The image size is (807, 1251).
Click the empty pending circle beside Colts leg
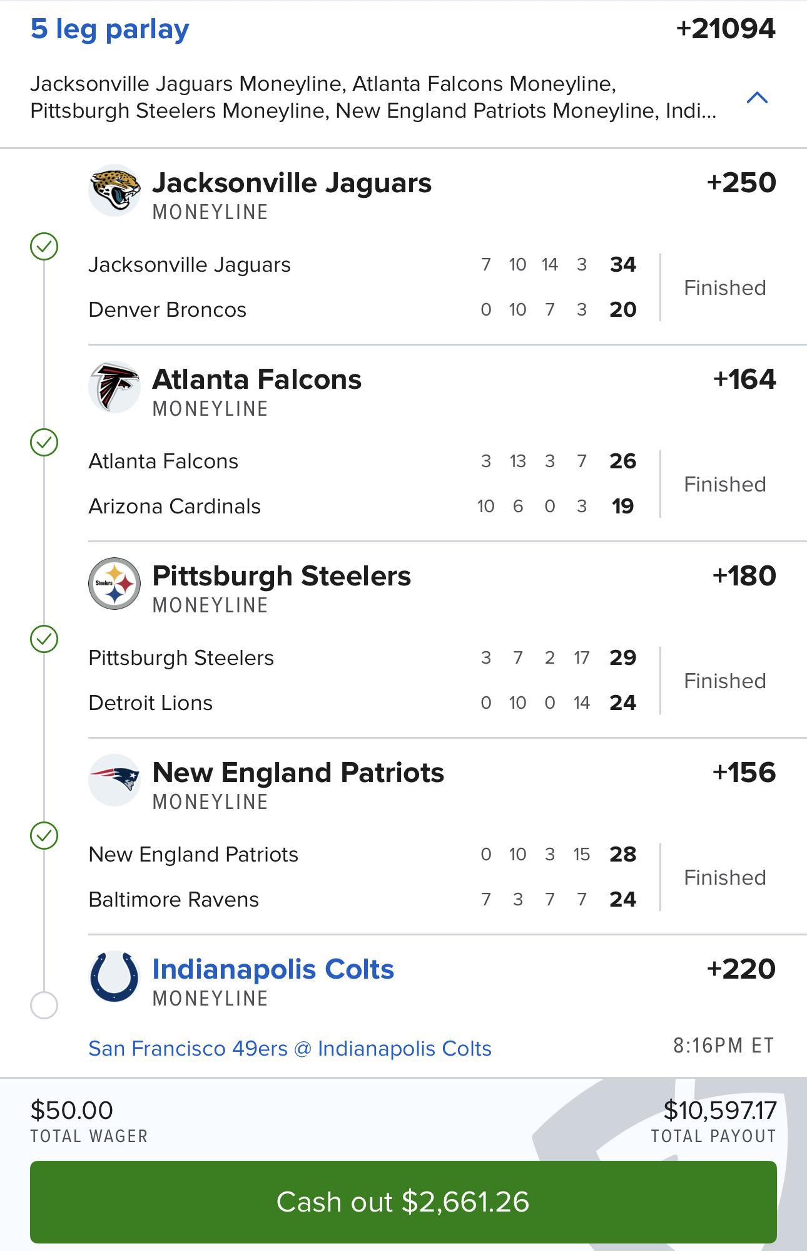(x=44, y=1006)
